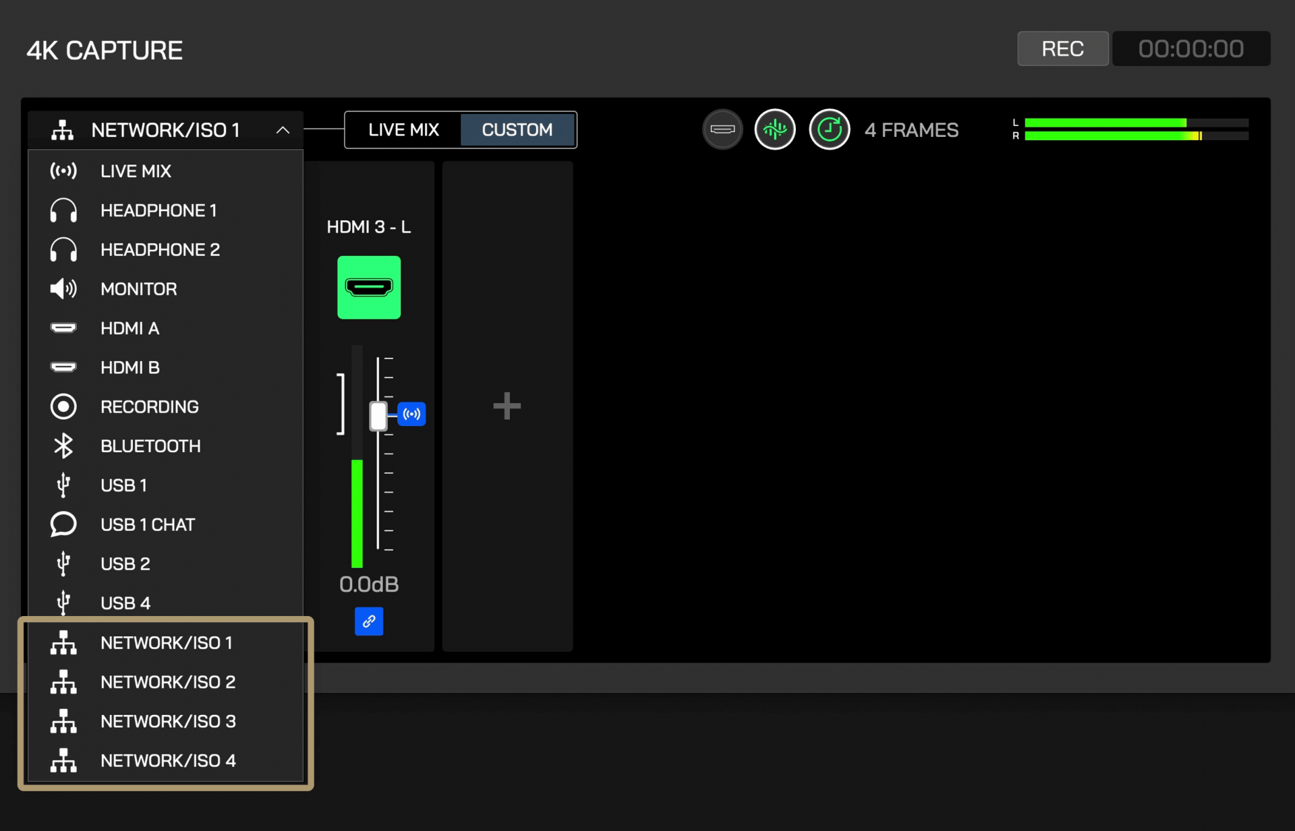Click the green delay clock icon

[829, 129]
